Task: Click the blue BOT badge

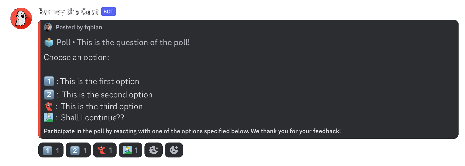Action: (108, 12)
